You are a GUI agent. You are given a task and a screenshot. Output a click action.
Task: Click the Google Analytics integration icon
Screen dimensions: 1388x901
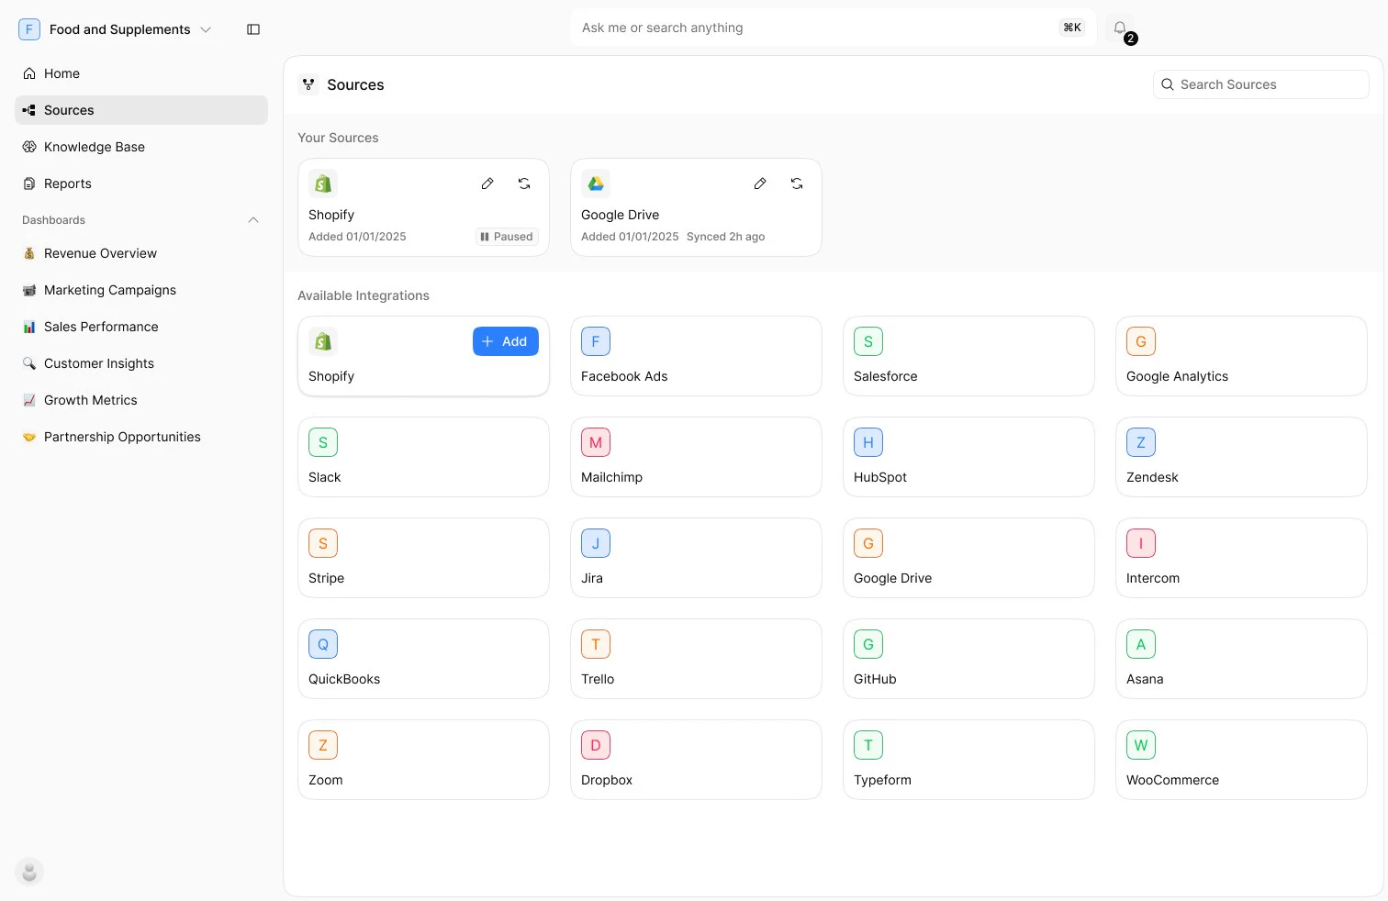[1141, 341]
